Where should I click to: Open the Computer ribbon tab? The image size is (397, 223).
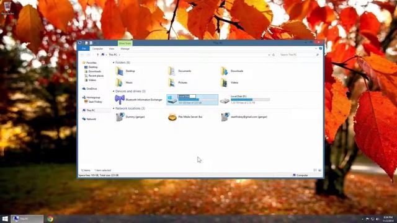click(97, 48)
